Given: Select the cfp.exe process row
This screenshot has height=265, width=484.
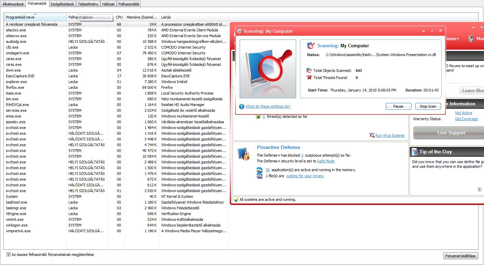Looking at the screenshot, I should pyautogui.click(x=116, y=47).
